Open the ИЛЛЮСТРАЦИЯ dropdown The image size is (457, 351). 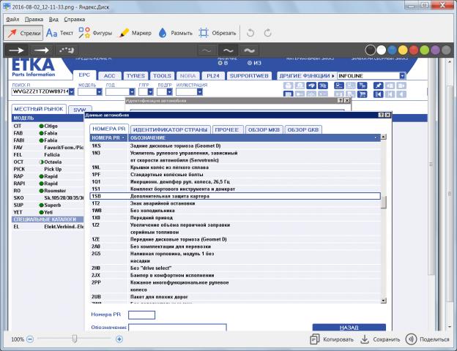[200, 91]
